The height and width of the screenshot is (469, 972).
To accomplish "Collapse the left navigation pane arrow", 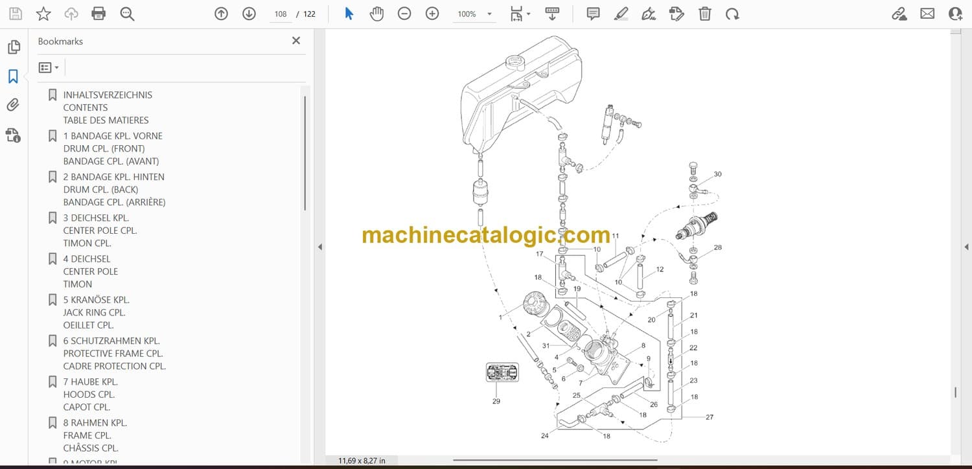I will 319,247.
